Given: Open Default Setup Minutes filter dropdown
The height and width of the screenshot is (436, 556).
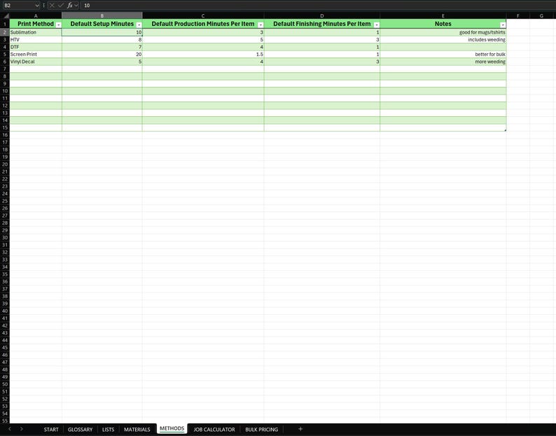Looking at the screenshot, I should [x=139, y=24].
